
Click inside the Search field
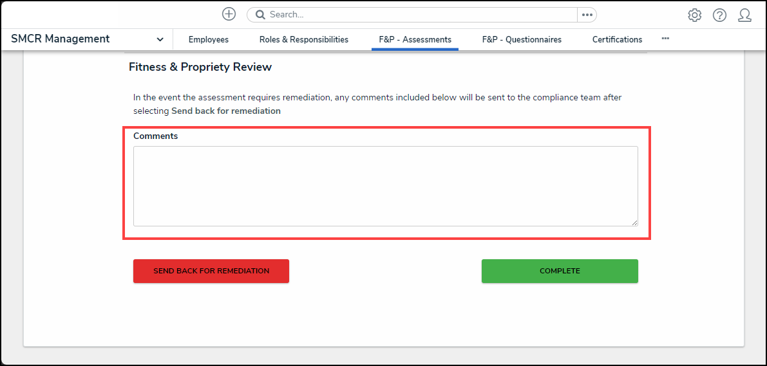(419, 15)
